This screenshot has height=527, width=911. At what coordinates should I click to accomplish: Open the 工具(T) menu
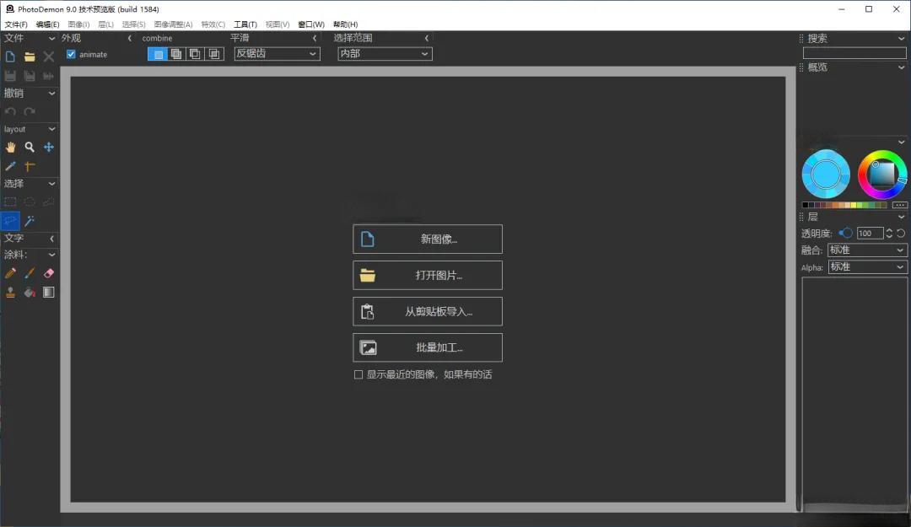[245, 24]
